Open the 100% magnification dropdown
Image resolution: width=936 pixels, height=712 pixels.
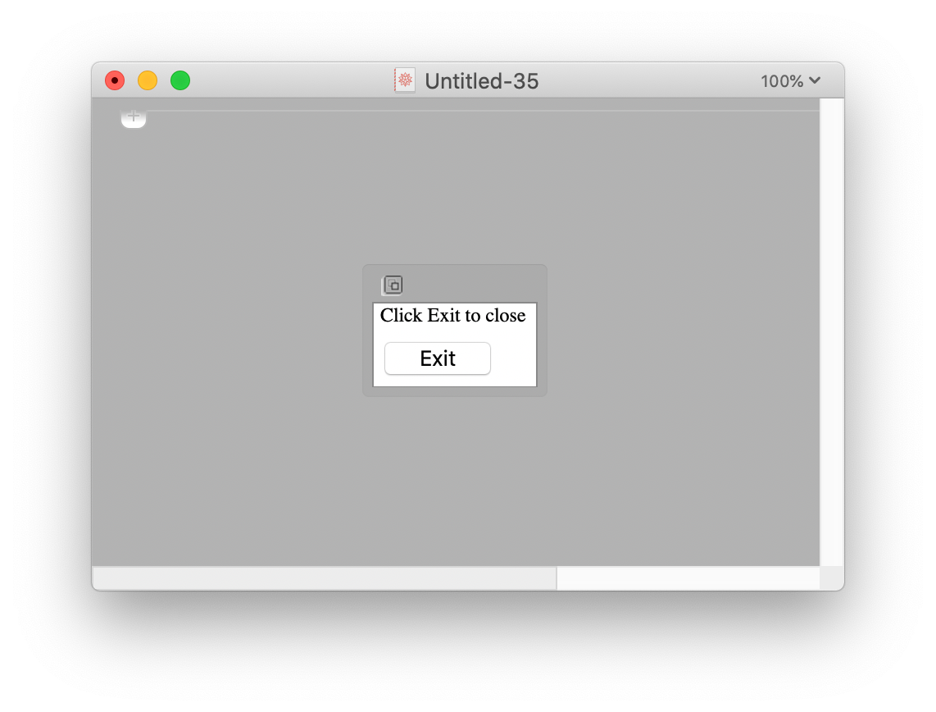[790, 80]
